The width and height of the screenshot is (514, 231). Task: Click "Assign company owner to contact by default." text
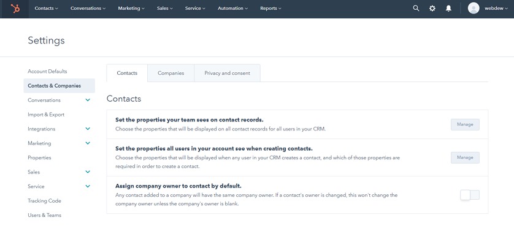coord(178,186)
